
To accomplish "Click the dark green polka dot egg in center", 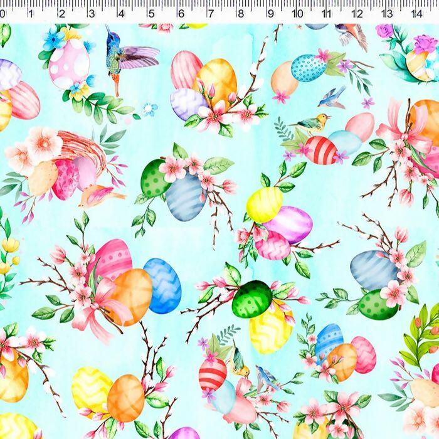I will tap(251, 299).
